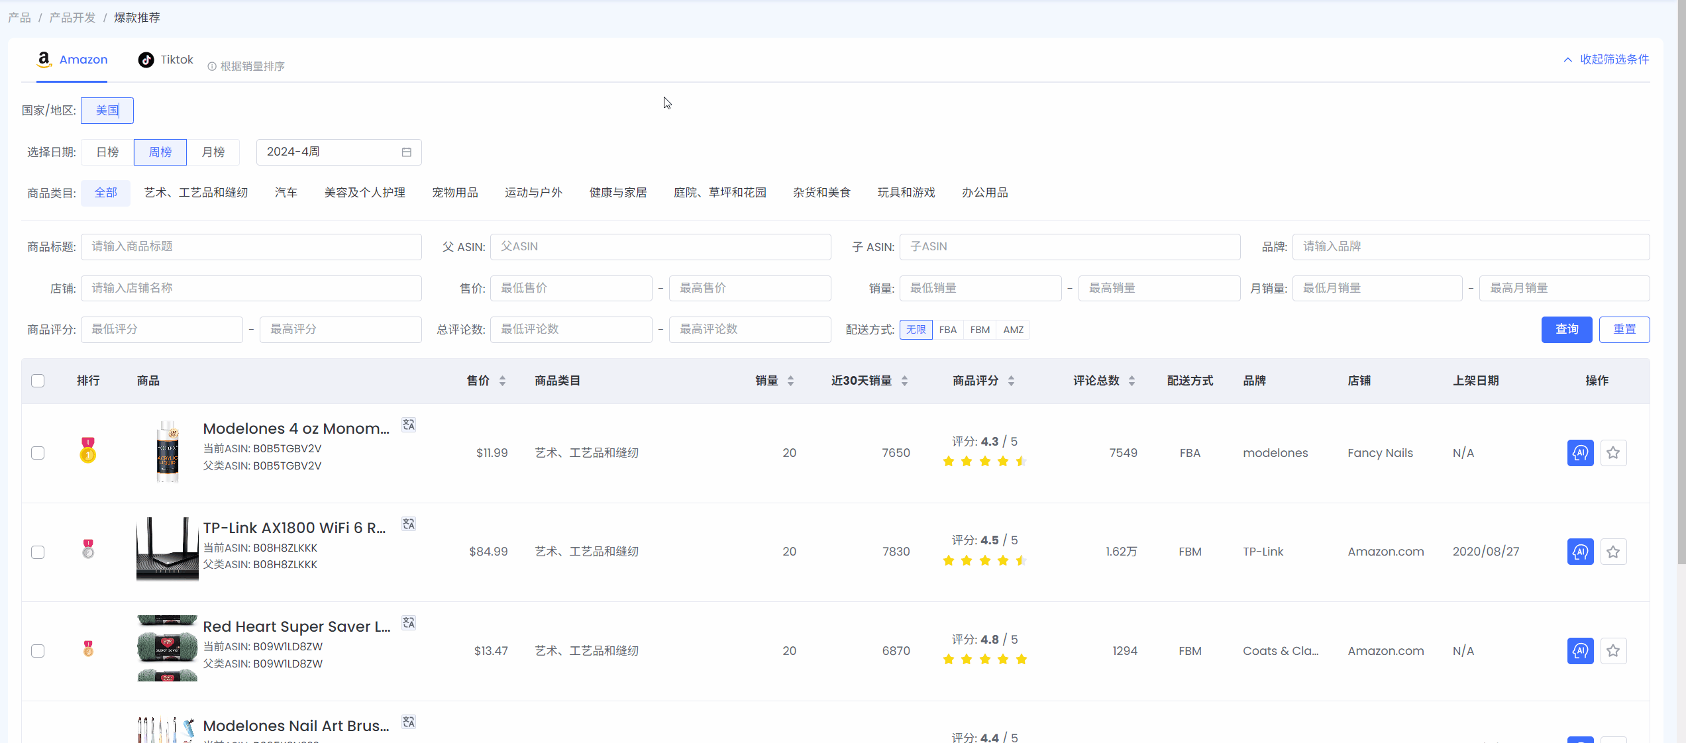Collapse filters via 收起筛选条件

tap(1607, 60)
